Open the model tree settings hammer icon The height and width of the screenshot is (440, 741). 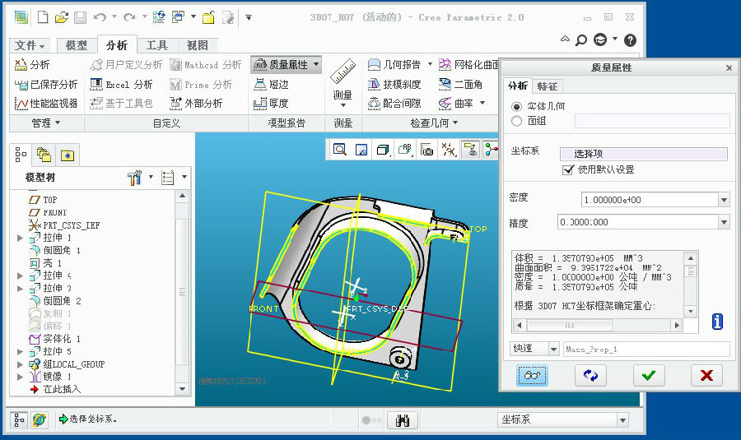coord(135,177)
